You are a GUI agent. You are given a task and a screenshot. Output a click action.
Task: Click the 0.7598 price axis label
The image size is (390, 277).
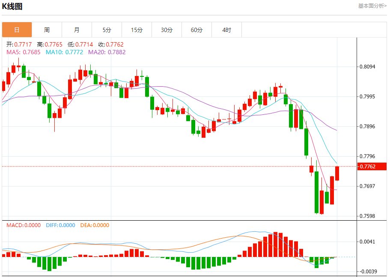[x=368, y=216]
